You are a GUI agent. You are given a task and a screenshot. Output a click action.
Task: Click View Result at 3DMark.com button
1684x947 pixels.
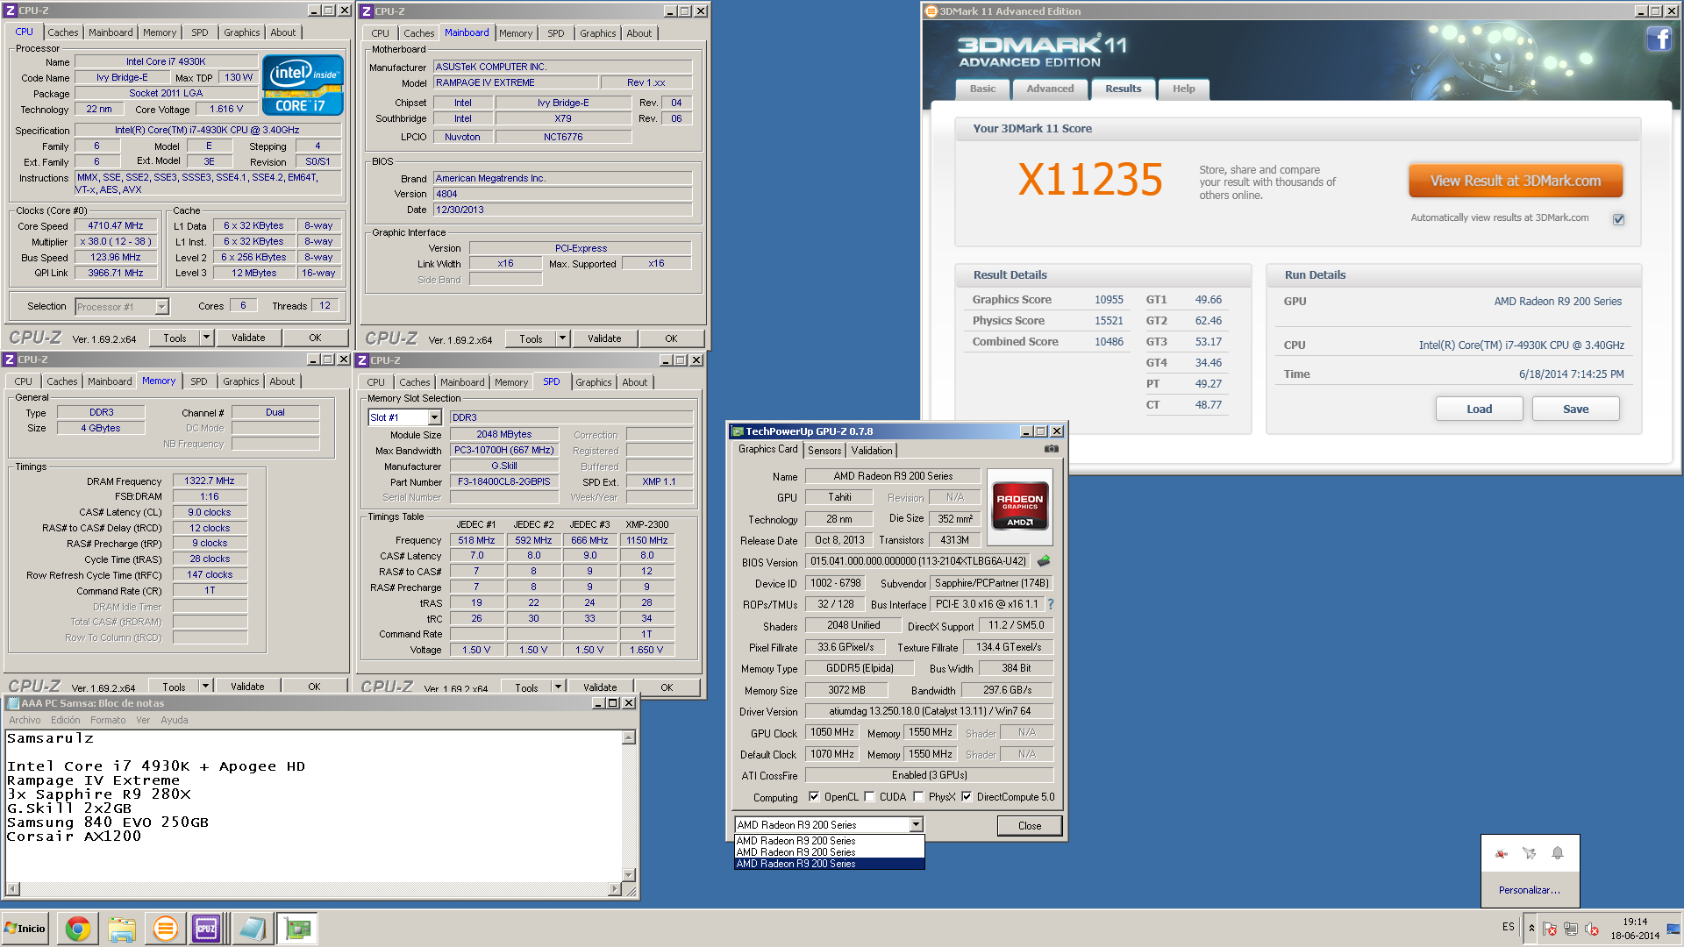[1516, 181]
